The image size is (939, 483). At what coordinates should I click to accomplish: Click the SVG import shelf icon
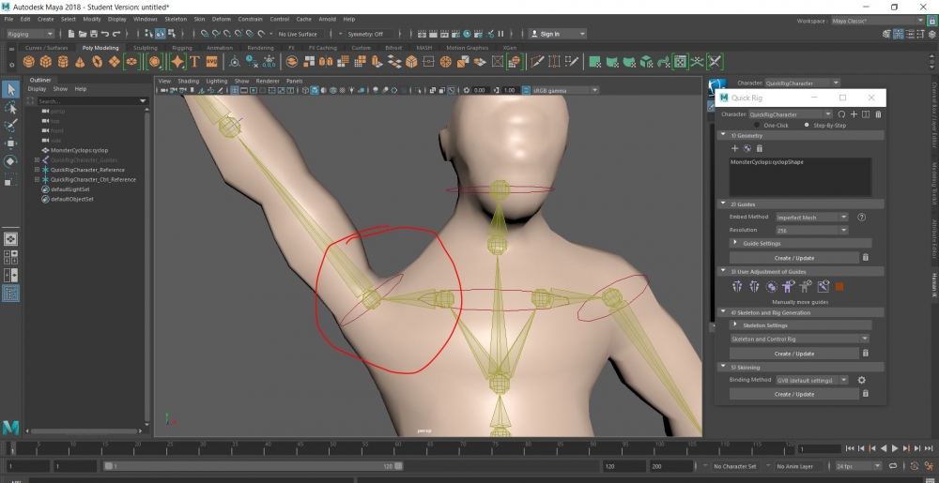tap(212, 62)
